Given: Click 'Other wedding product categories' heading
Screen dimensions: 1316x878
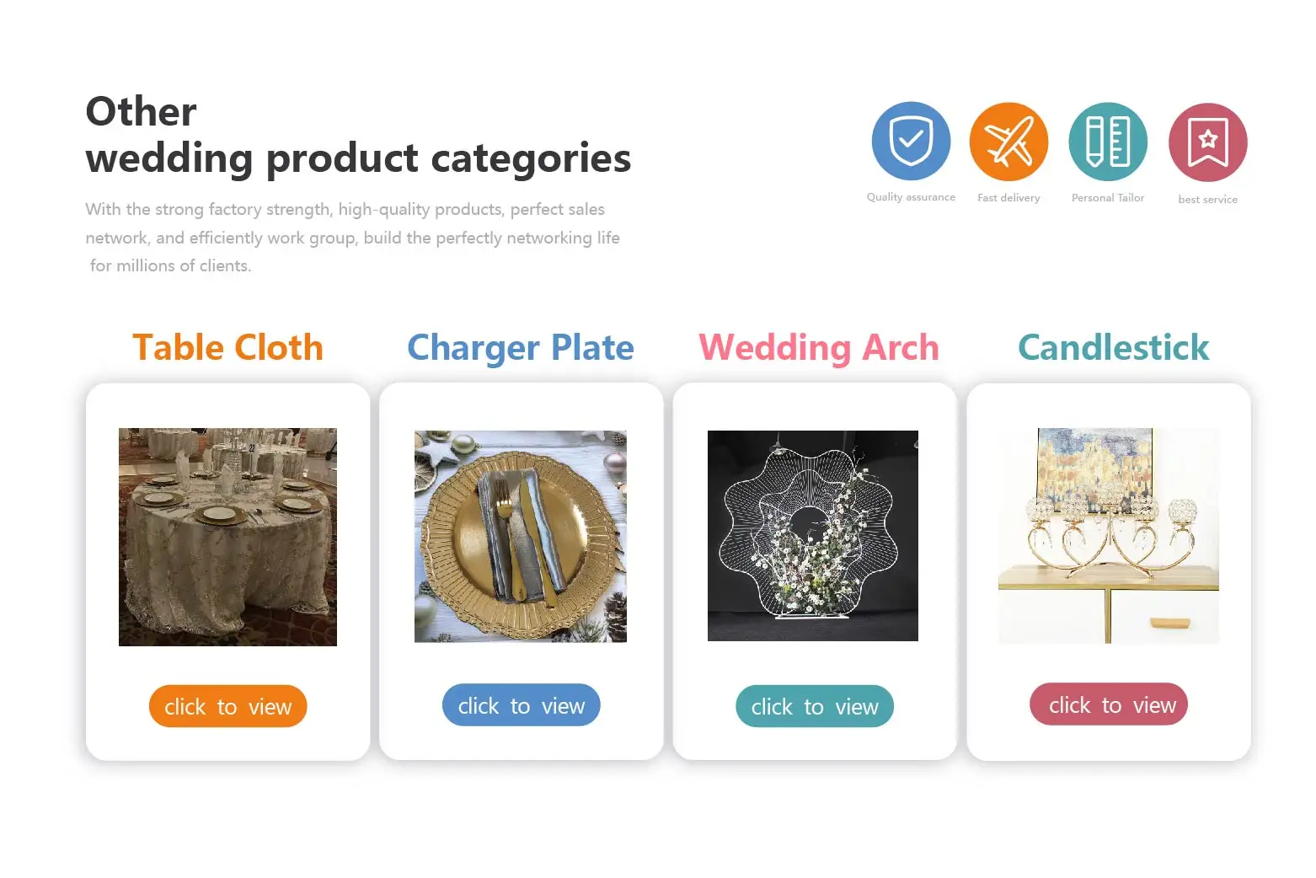Looking at the screenshot, I should pos(358,135).
